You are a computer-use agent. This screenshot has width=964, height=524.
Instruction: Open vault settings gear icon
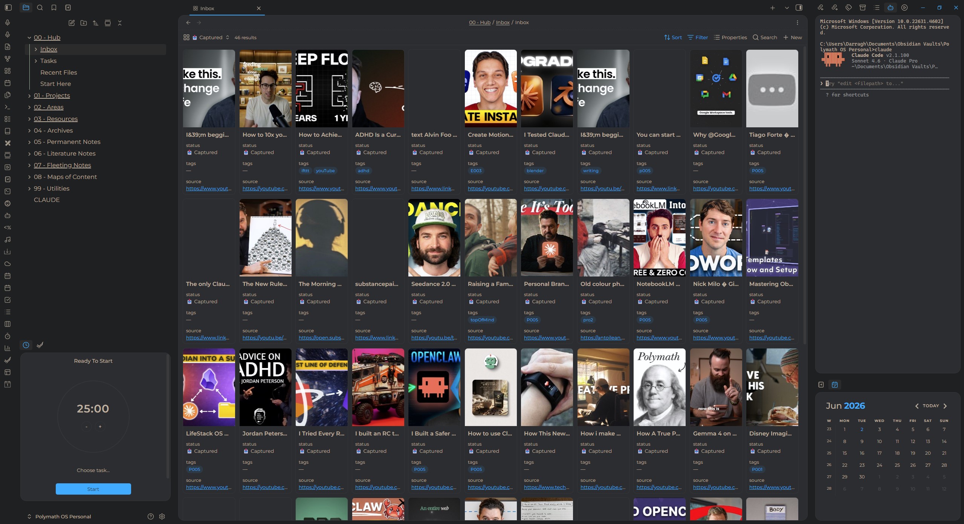click(162, 516)
